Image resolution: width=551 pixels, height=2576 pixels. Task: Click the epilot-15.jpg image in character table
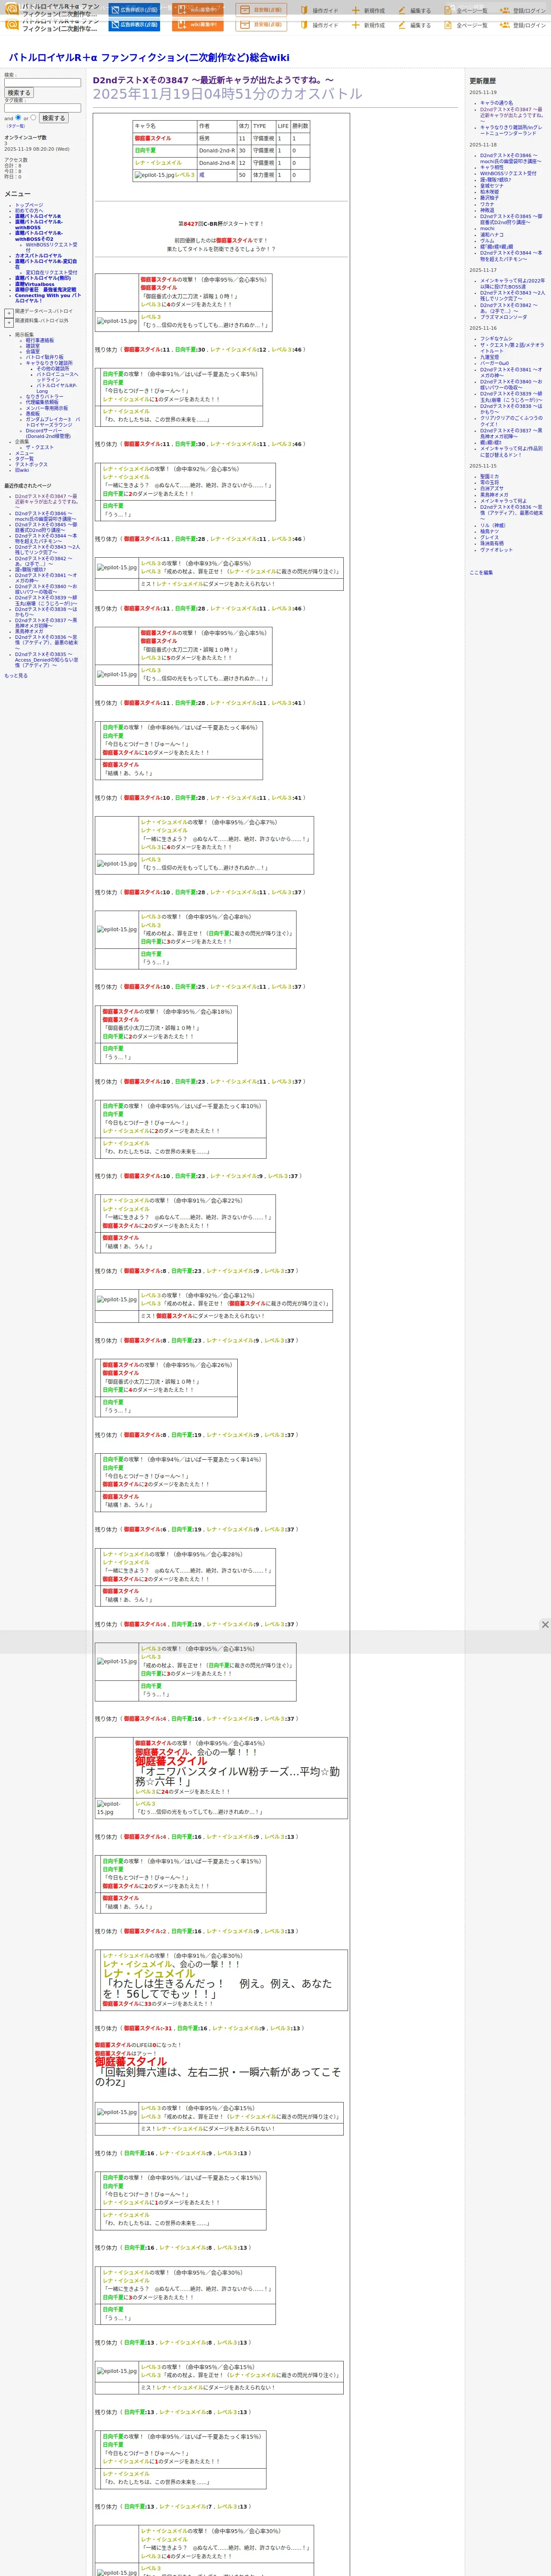[x=154, y=175]
